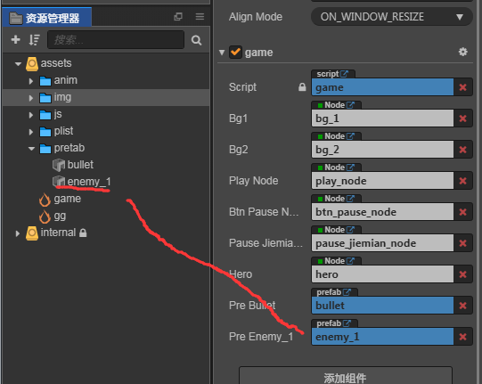Expand the anim folder
This screenshot has width=482, height=384.
31,81
